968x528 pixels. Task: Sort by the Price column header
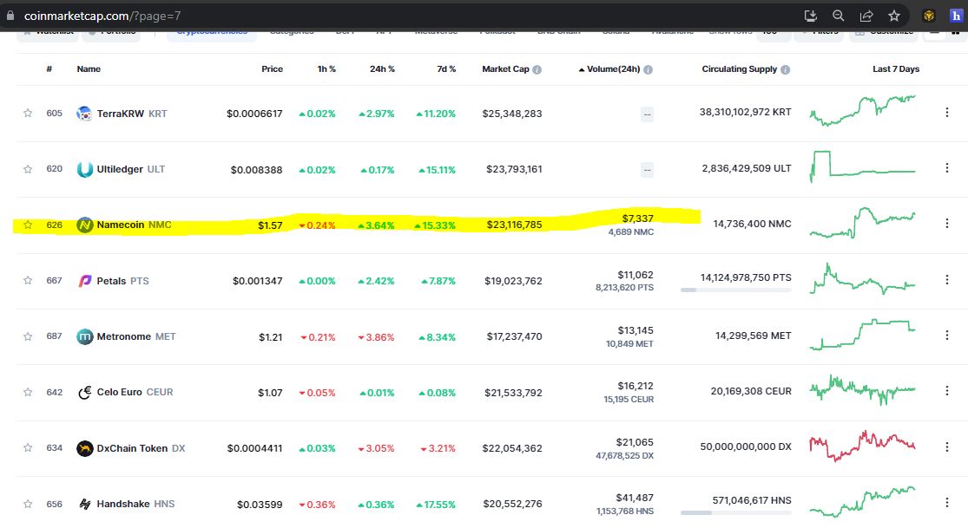click(273, 69)
